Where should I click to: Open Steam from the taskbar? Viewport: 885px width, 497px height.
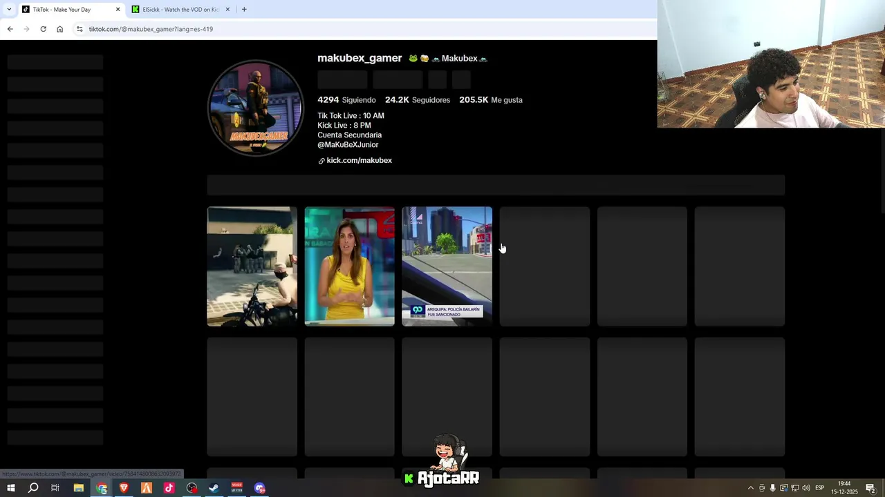click(214, 488)
